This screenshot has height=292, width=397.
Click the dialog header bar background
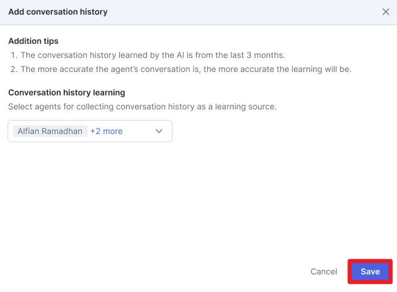tap(228, 12)
